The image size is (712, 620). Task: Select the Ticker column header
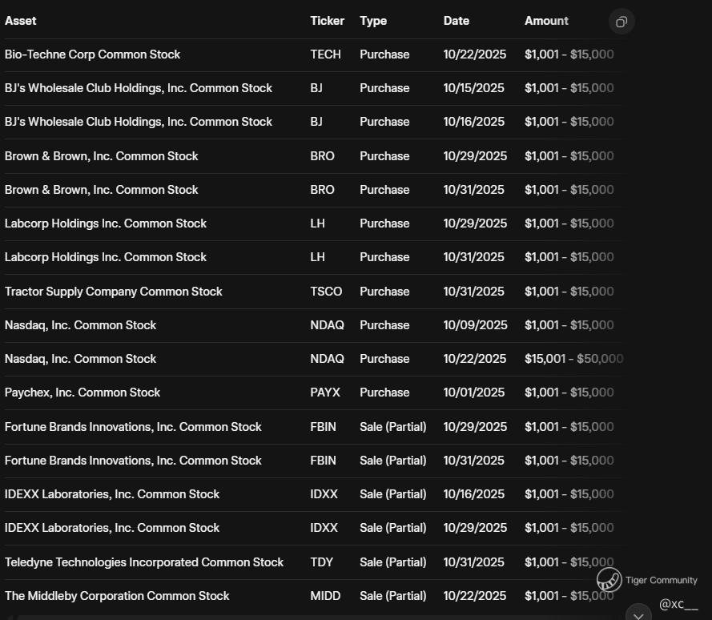pos(327,21)
